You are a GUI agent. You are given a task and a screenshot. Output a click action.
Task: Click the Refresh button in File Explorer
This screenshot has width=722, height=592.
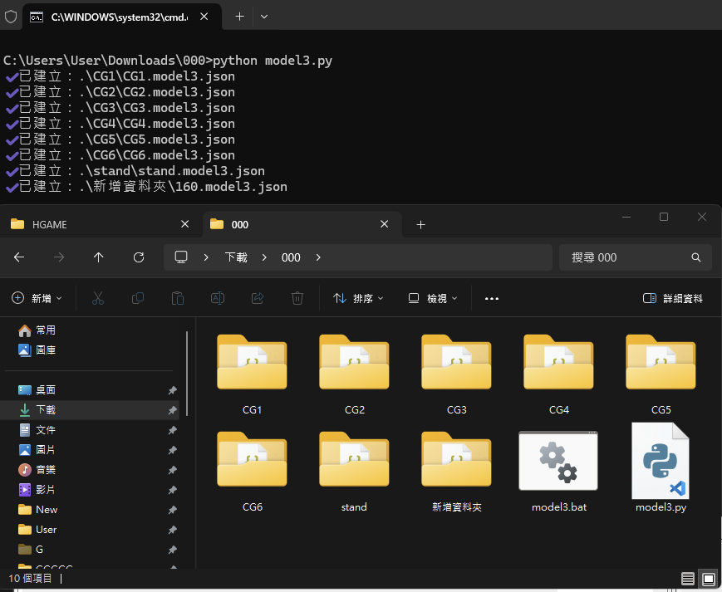click(x=139, y=257)
